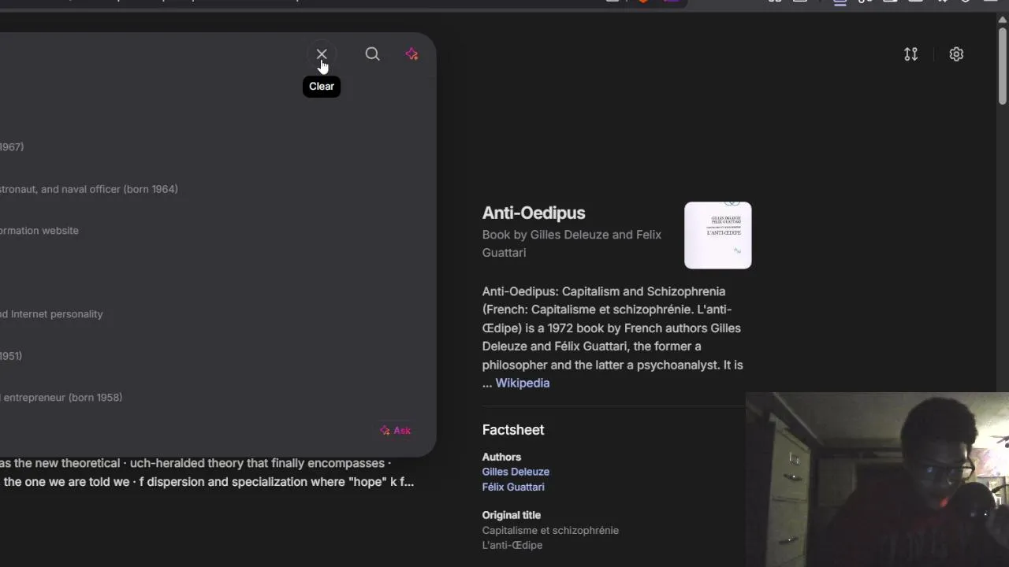Viewport: 1009px width, 567px height.
Task: Select the suggestion ending '1951)'
Action: tap(11, 356)
